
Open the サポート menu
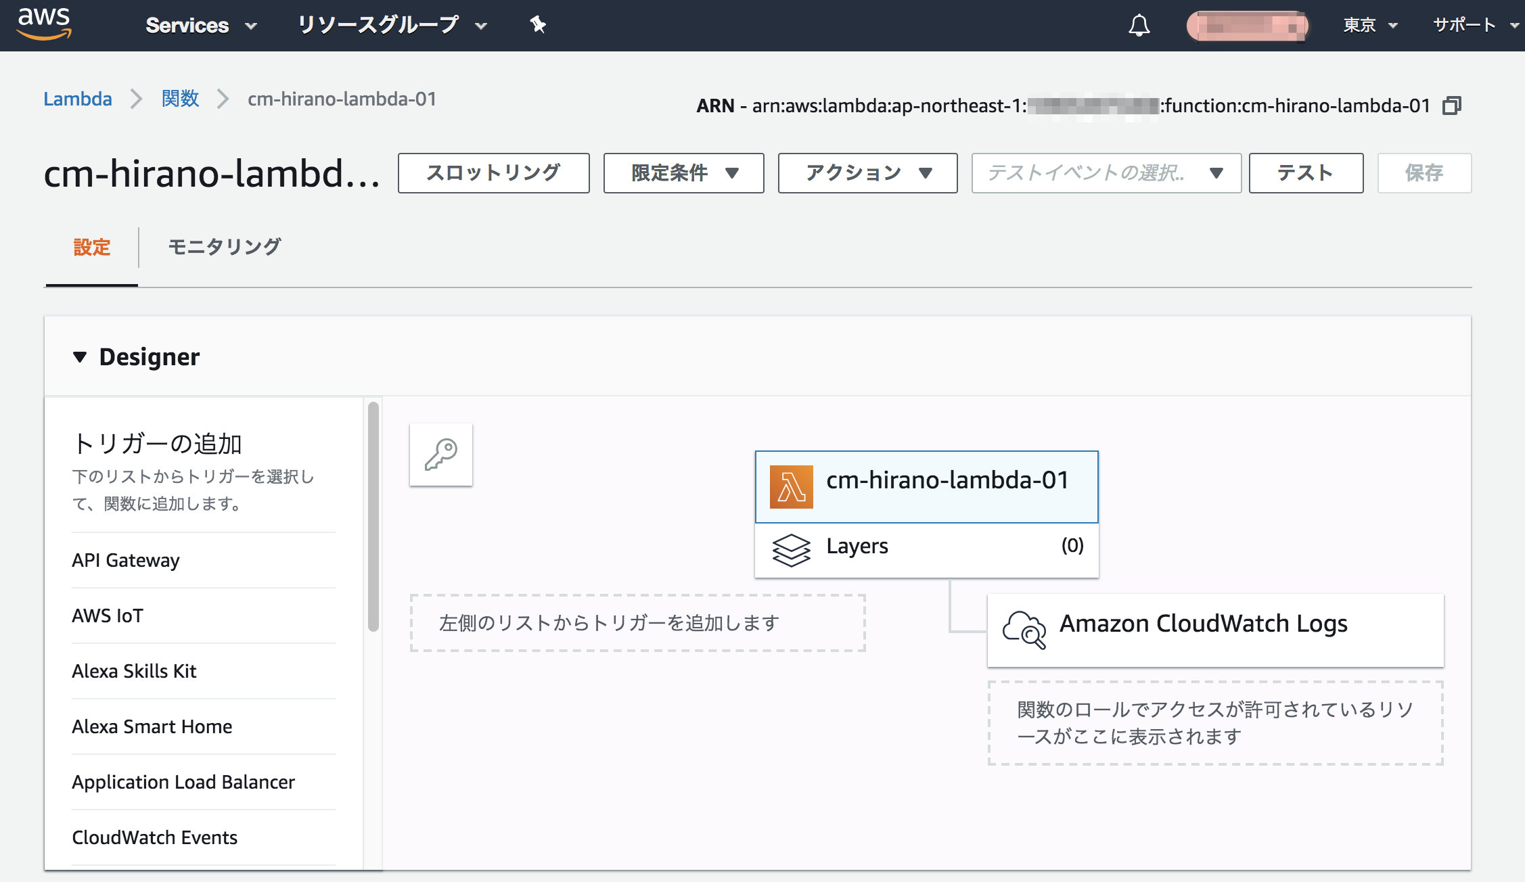pyautogui.click(x=1475, y=25)
